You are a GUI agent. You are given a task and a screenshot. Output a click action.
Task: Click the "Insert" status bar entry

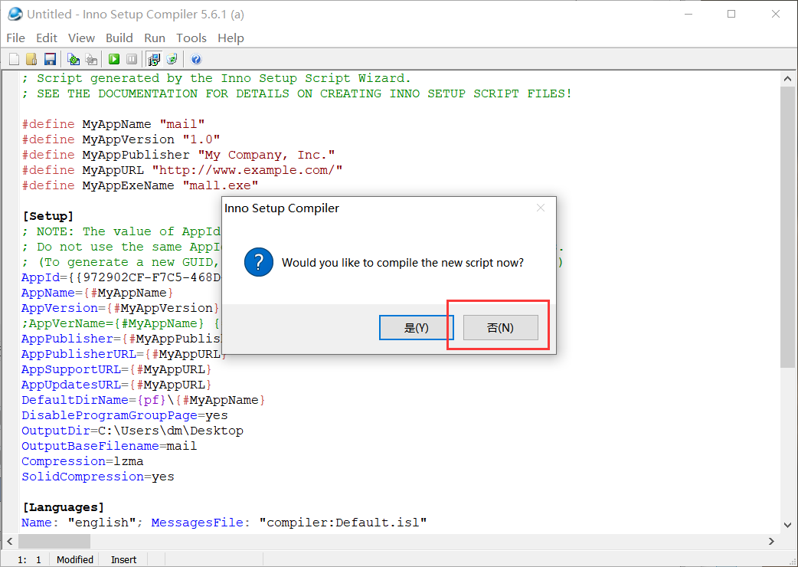pos(123,559)
